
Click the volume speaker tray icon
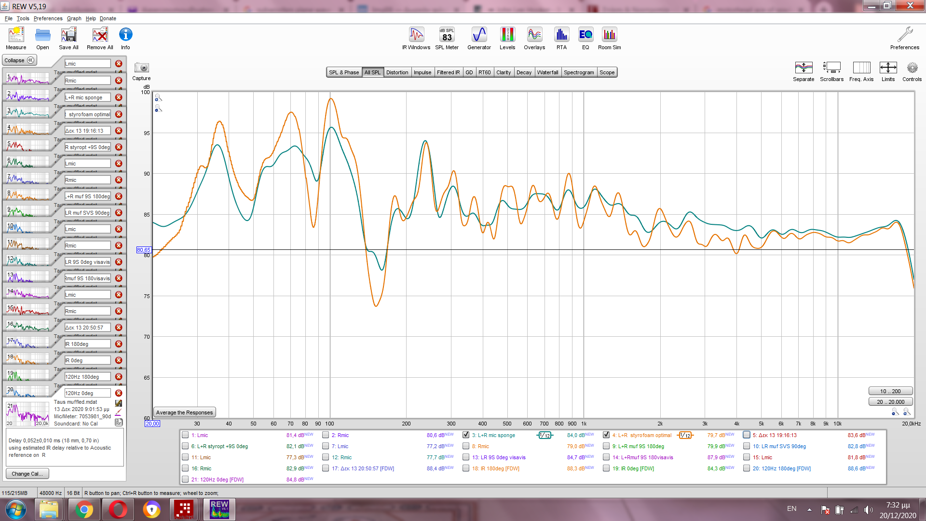point(868,509)
